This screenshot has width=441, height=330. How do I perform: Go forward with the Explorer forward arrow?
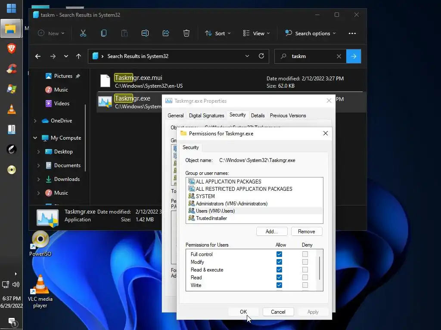tap(53, 56)
